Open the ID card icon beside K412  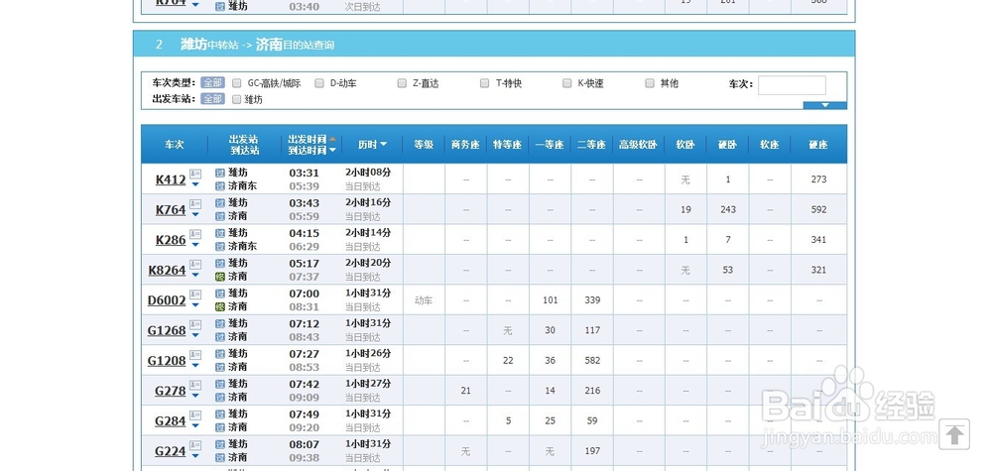click(x=195, y=174)
